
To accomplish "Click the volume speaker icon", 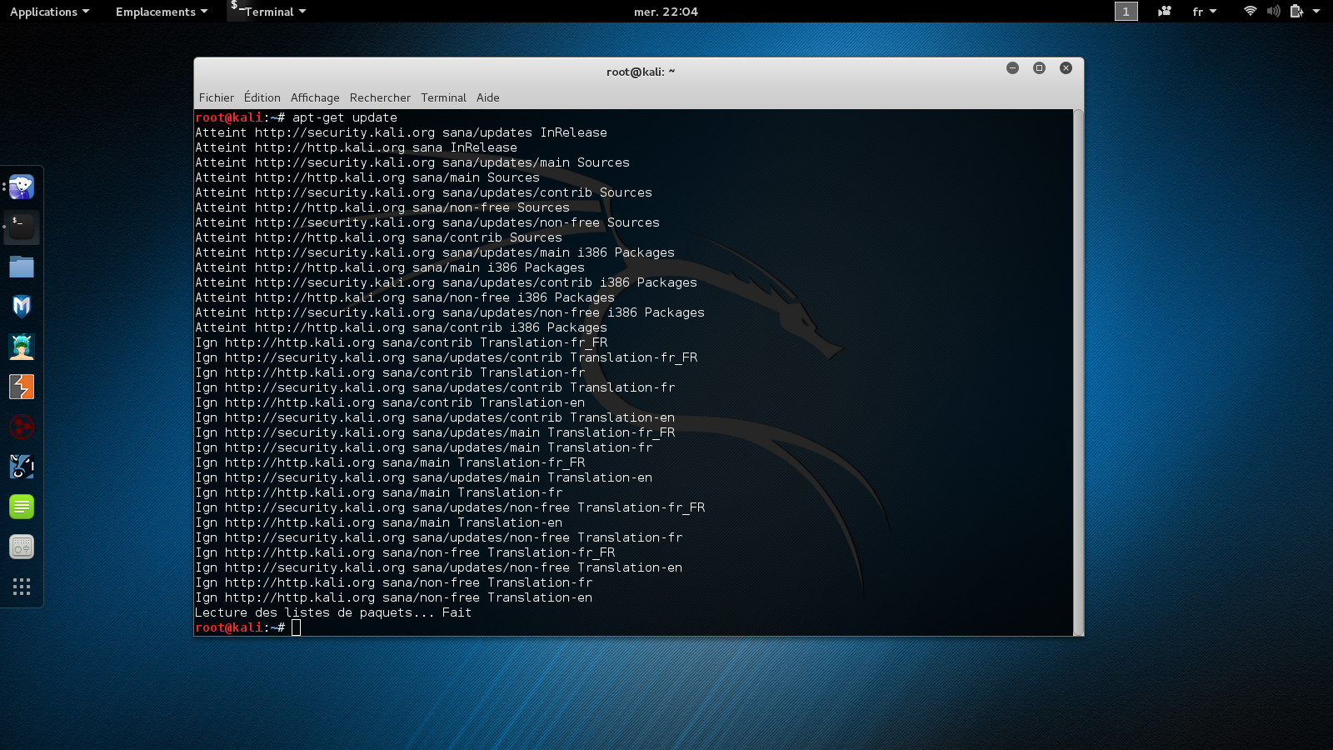I will click(1273, 11).
